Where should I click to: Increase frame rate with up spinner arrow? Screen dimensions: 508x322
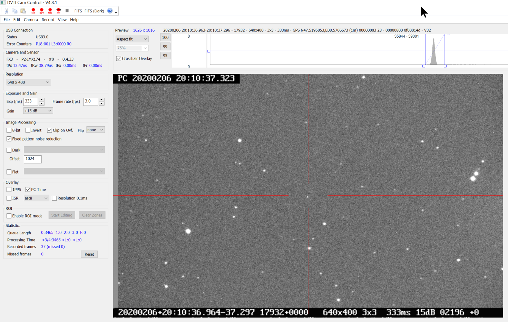101,100
